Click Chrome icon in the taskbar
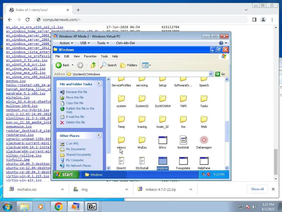This screenshot has width=282, height=212. point(58,206)
